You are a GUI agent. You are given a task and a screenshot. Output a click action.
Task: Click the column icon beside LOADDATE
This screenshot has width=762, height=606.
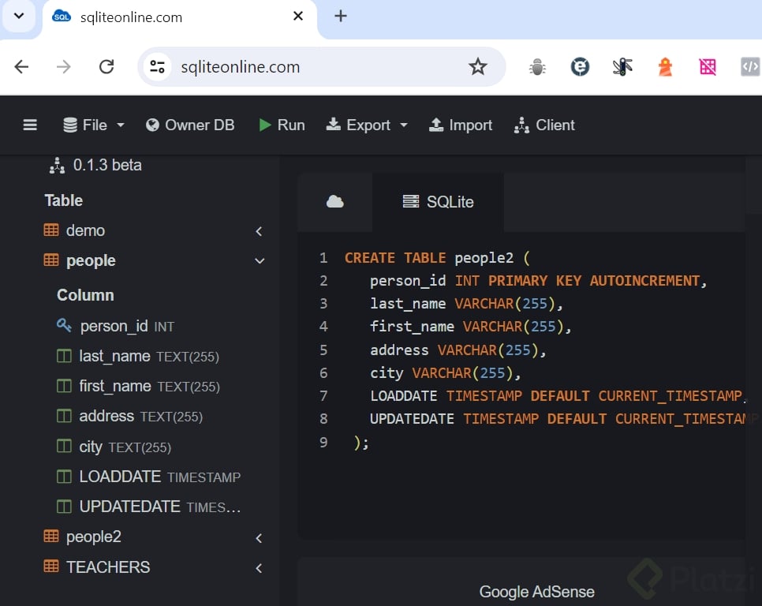pyautogui.click(x=64, y=477)
